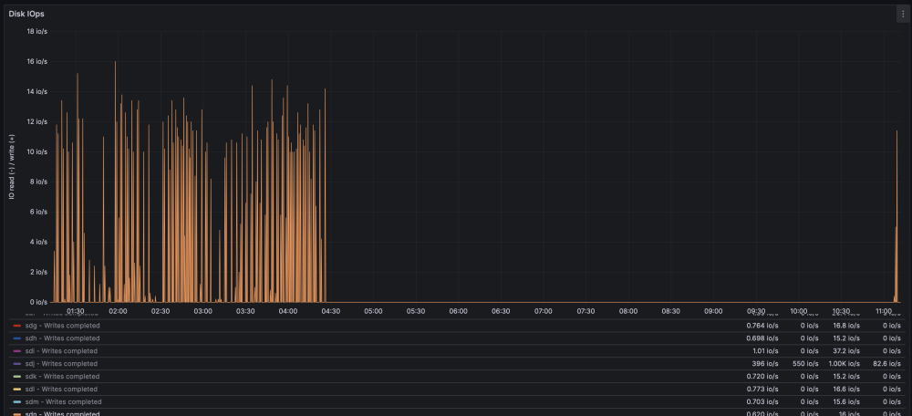Viewport: 912px width, 416px height.
Task: Click the 0.764 io/s value for sdg
Action: click(762, 326)
